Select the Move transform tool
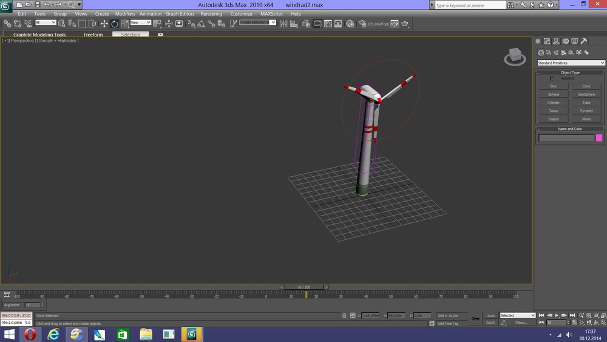This screenshot has height=342, width=607. pyautogui.click(x=104, y=24)
